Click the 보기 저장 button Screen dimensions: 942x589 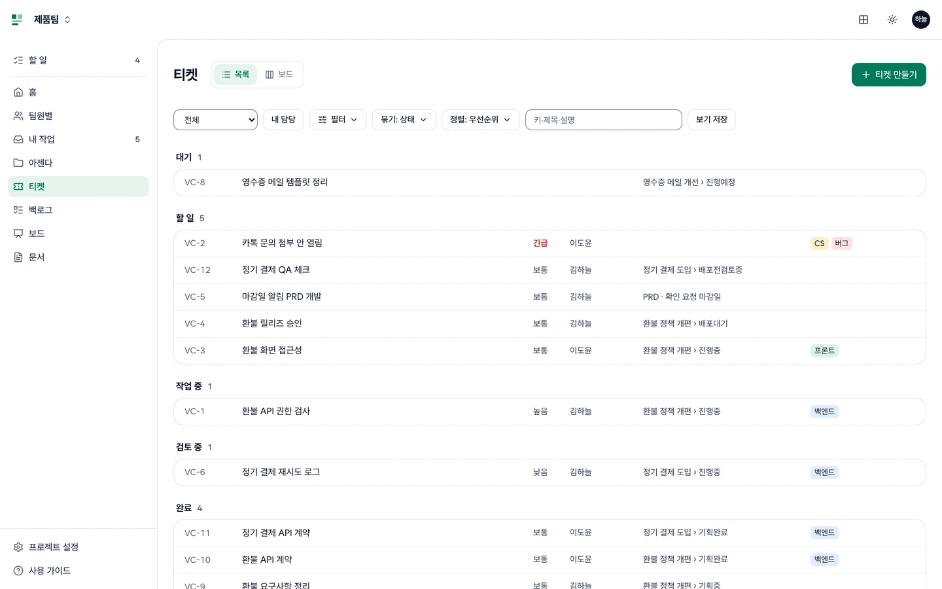click(712, 120)
